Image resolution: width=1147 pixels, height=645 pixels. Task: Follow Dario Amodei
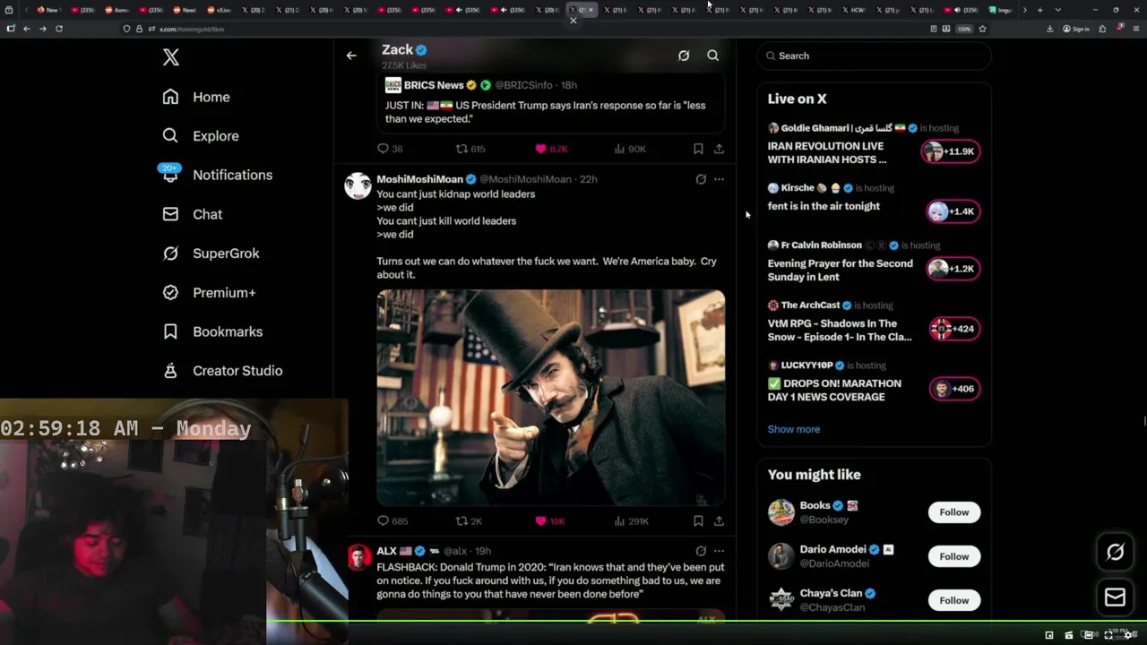tap(953, 556)
